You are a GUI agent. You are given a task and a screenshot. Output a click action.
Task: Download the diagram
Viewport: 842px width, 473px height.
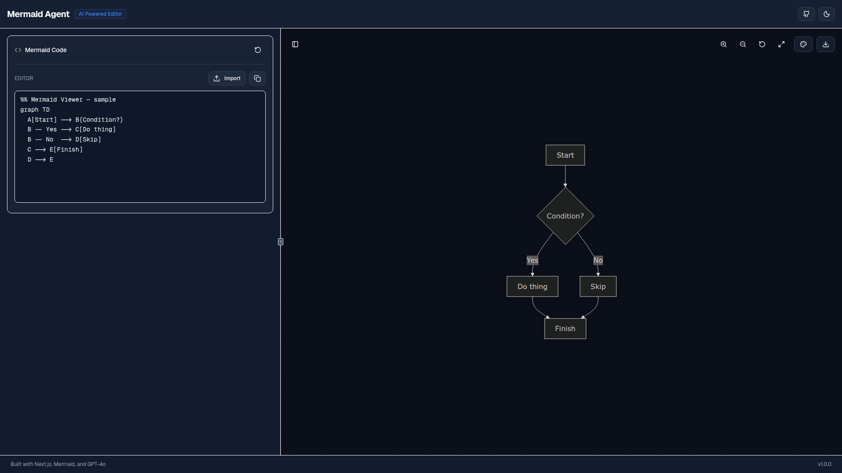click(826, 44)
